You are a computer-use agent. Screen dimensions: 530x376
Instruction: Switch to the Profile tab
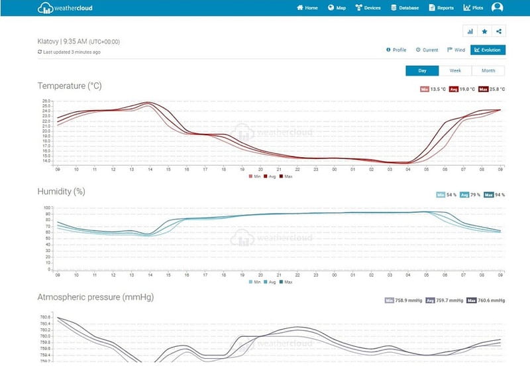(x=396, y=50)
